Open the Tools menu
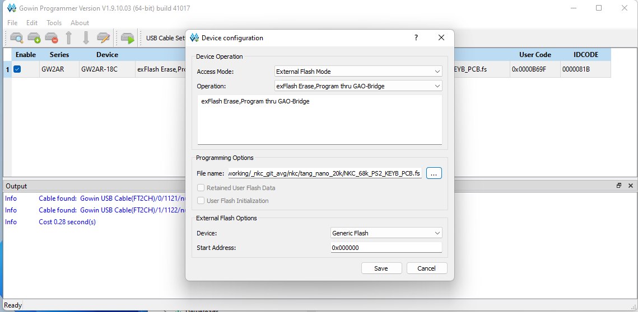The width and height of the screenshot is (638, 312). pyautogui.click(x=54, y=23)
